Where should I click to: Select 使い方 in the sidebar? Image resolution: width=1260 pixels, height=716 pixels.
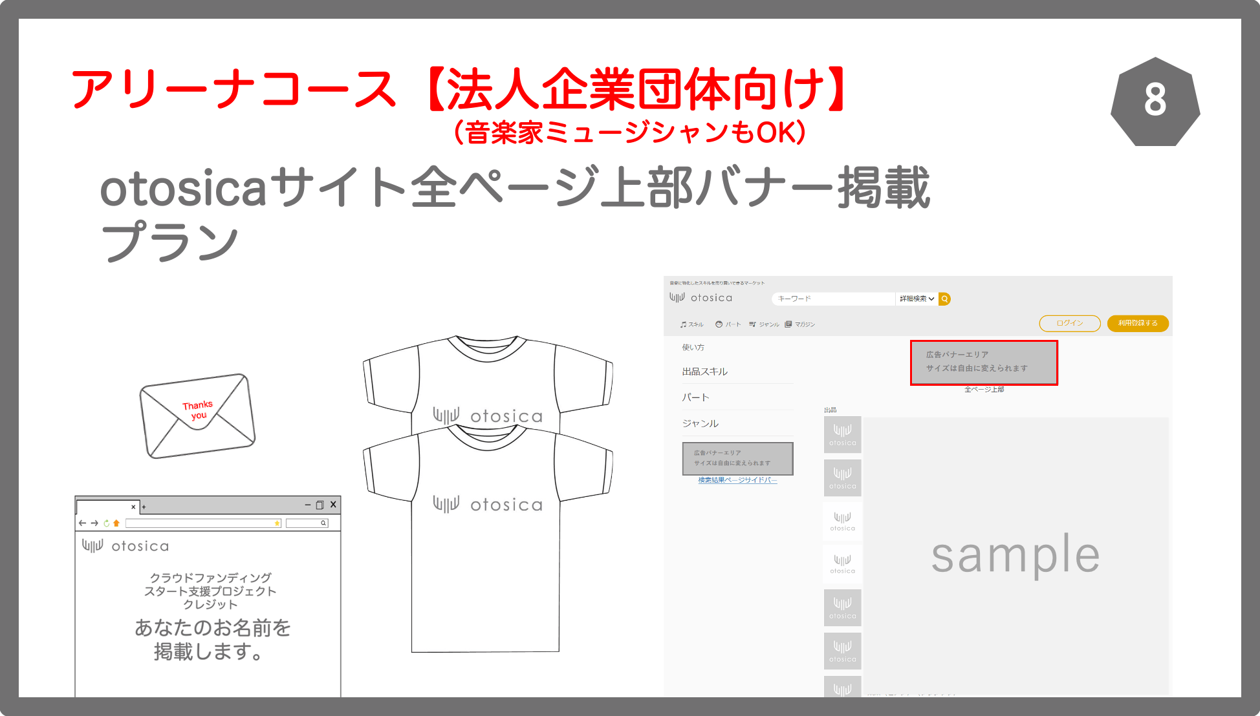click(693, 347)
